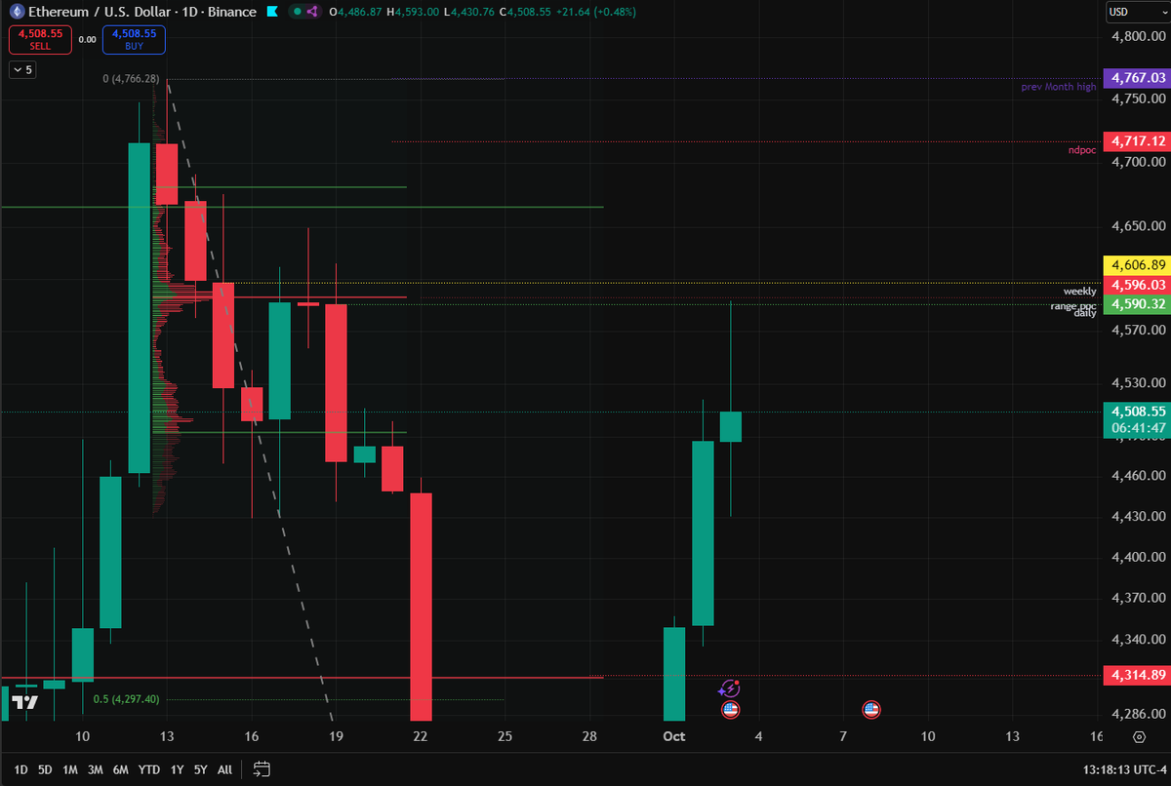Click the red 4,717.12 price label

coord(1135,141)
